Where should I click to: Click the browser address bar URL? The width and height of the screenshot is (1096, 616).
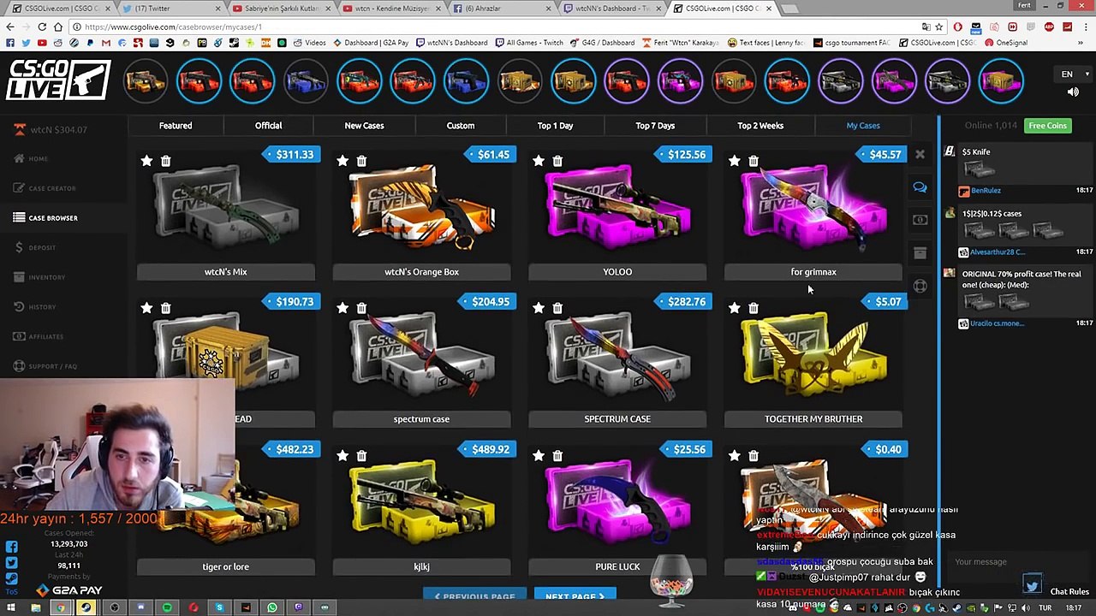tap(172, 27)
